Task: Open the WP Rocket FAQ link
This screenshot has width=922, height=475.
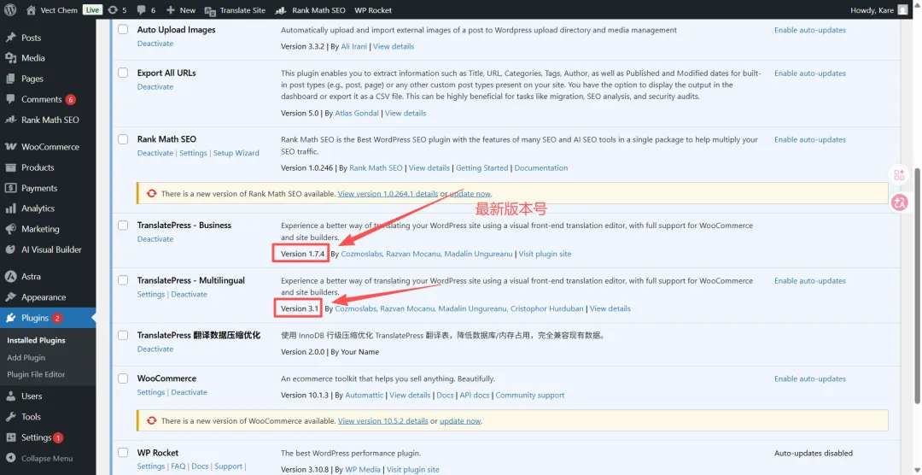Action: pos(178,466)
